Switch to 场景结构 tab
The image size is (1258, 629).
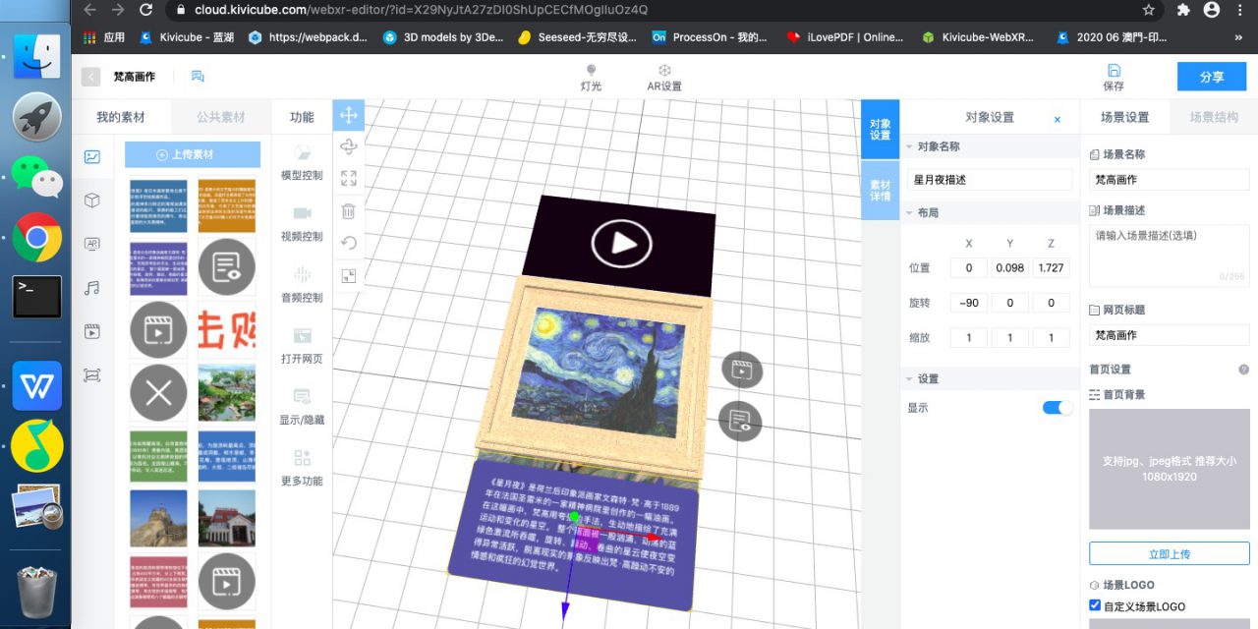1214,117
